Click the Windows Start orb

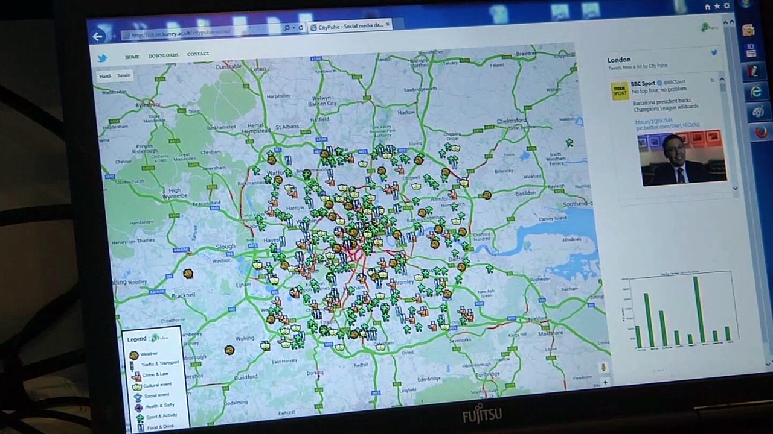pos(745,4)
